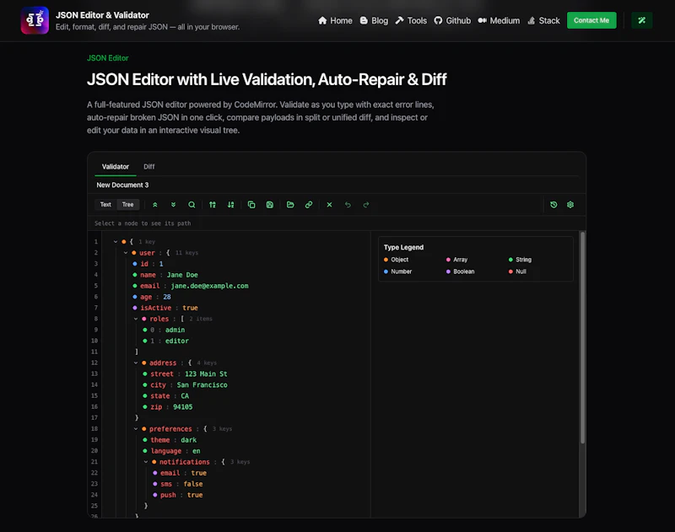Select the id node in the tree
The height and width of the screenshot is (532, 675).
[x=148, y=264]
